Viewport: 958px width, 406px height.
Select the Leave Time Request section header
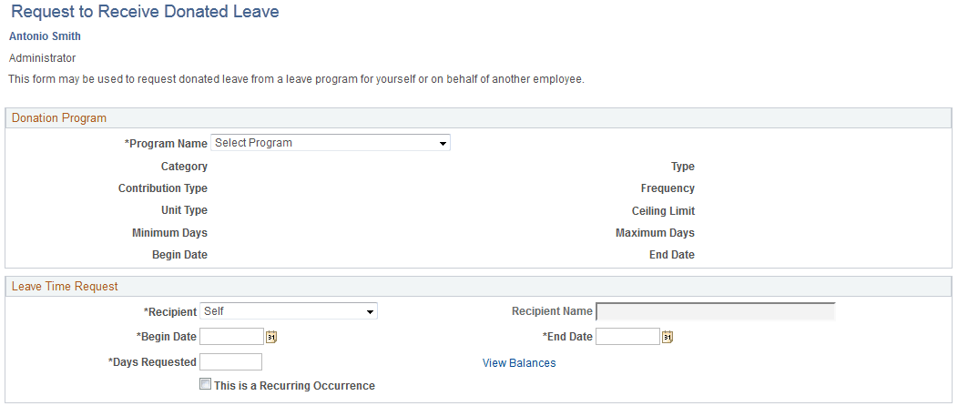(x=65, y=287)
